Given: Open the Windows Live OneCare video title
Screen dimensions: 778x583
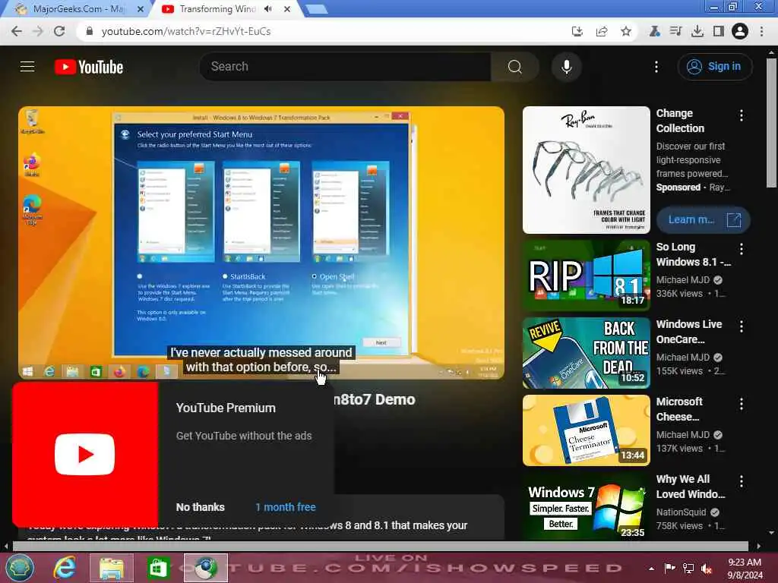Looking at the screenshot, I should click(x=689, y=332).
